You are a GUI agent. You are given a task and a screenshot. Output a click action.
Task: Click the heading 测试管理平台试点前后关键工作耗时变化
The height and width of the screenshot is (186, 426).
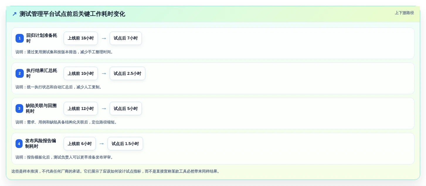pyautogui.click(x=72, y=14)
